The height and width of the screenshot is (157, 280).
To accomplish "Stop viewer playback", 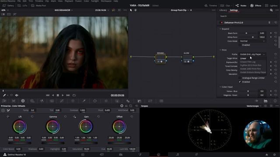I will (x=58, y=96).
